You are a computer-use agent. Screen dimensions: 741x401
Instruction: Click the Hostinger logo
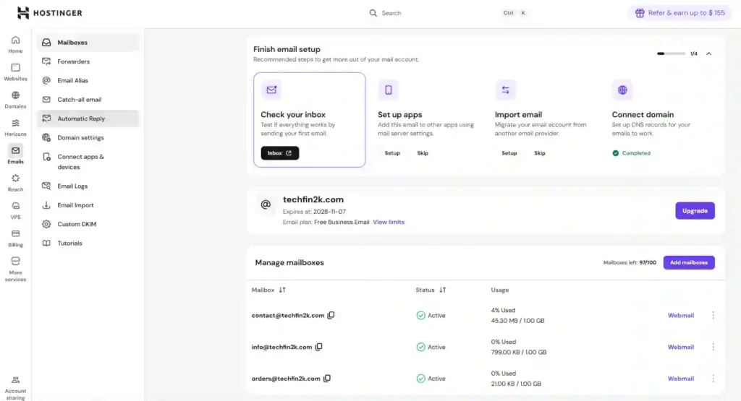[50, 13]
